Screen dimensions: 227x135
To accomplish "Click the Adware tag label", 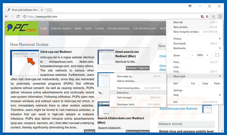I will tap(89, 131).
